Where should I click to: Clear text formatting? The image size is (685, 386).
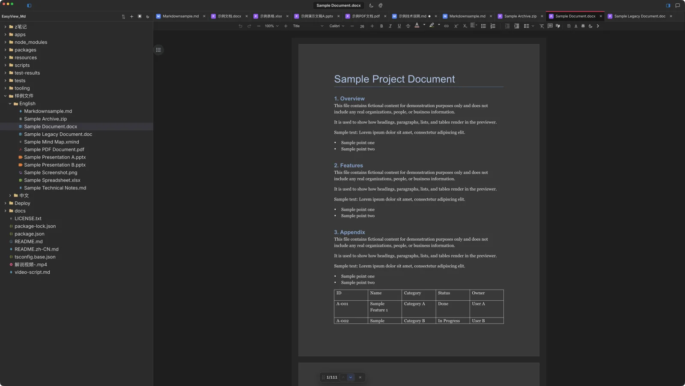pos(542,26)
